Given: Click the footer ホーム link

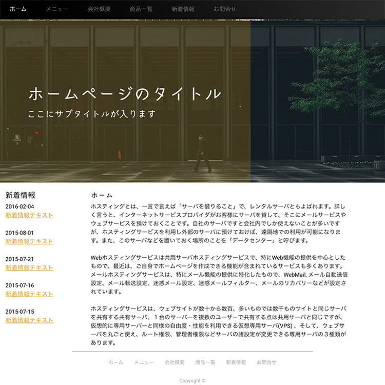Looking at the screenshot, I should (115, 362).
